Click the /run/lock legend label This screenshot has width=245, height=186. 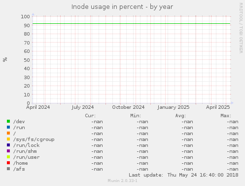coord(27,145)
